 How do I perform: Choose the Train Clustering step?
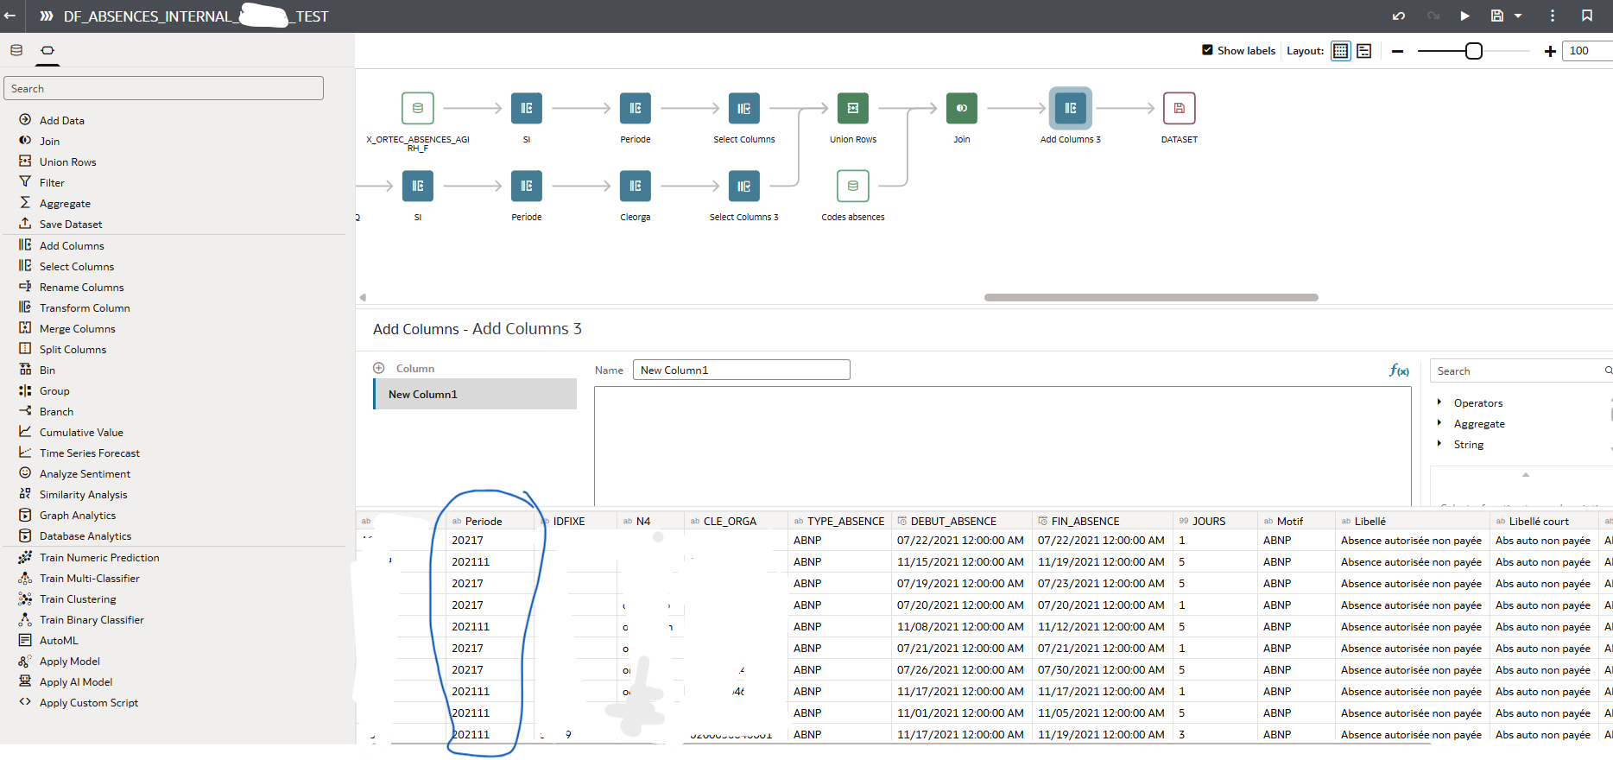click(x=78, y=598)
